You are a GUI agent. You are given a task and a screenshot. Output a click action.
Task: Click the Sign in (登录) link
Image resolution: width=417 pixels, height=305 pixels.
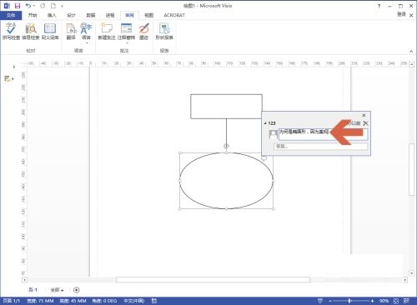click(x=401, y=14)
